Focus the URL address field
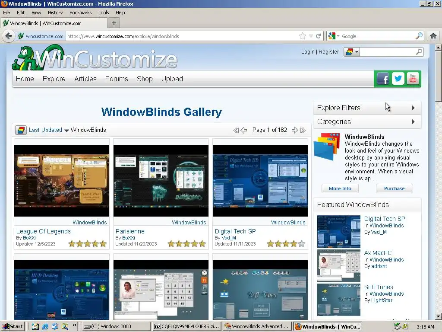Screen dimensions: 442x332 point(182,36)
